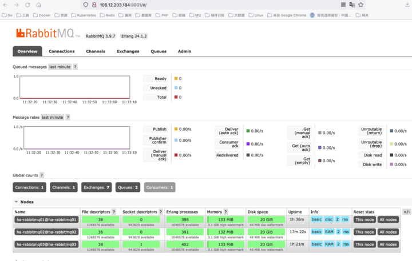Open the Linux bookmark folder
The image size is (412, 261).
(256, 15)
